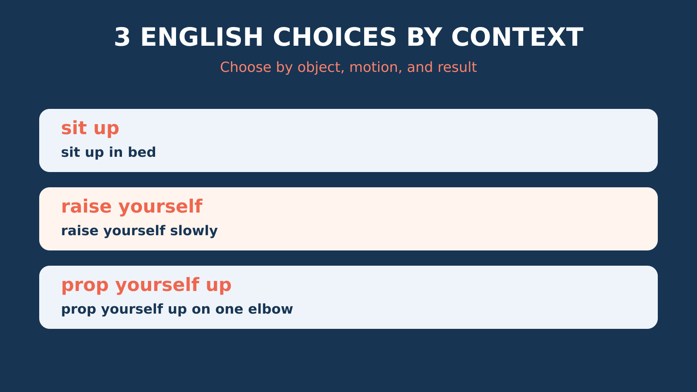Click the example 'raise yourself slowly'
The image size is (697, 392).
click(x=139, y=231)
